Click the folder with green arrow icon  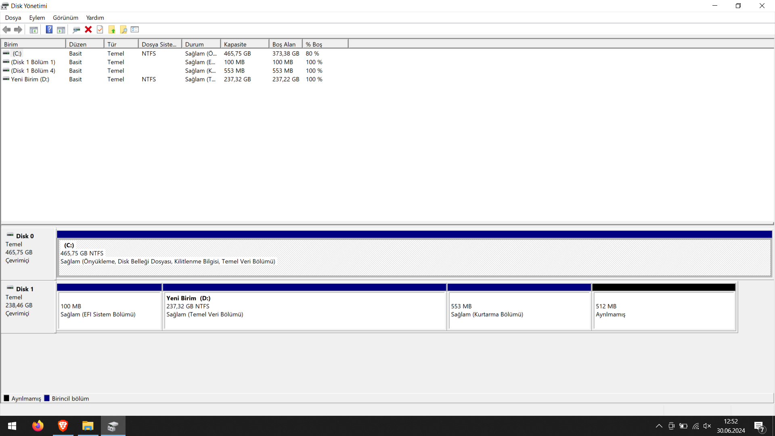(112, 29)
